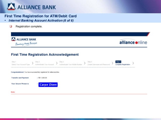
Task: Click the blue Carpe Diem secure phrase box
Action: click(48, 85)
